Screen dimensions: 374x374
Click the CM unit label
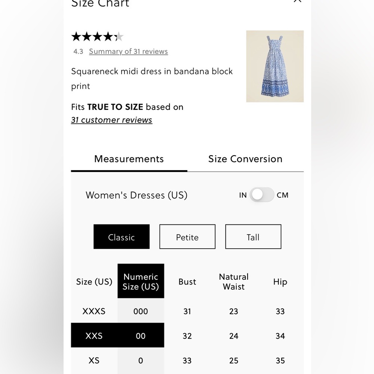click(x=283, y=195)
